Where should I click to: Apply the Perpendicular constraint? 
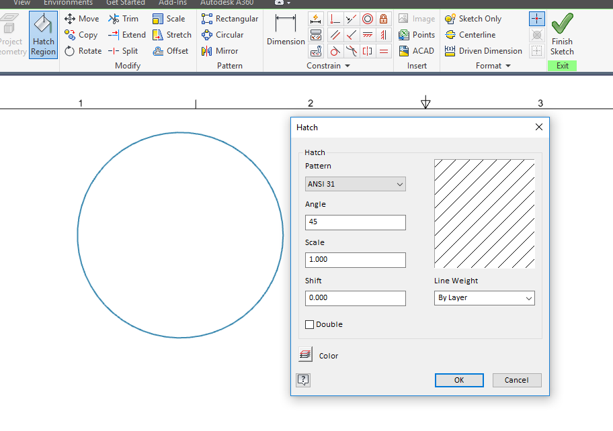pyautogui.click(x=351, y=35)
